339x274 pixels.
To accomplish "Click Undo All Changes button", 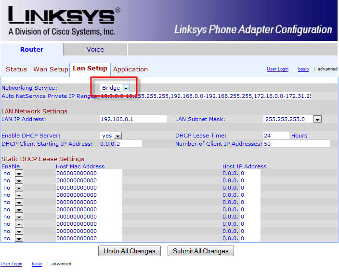I will [129, 251].
